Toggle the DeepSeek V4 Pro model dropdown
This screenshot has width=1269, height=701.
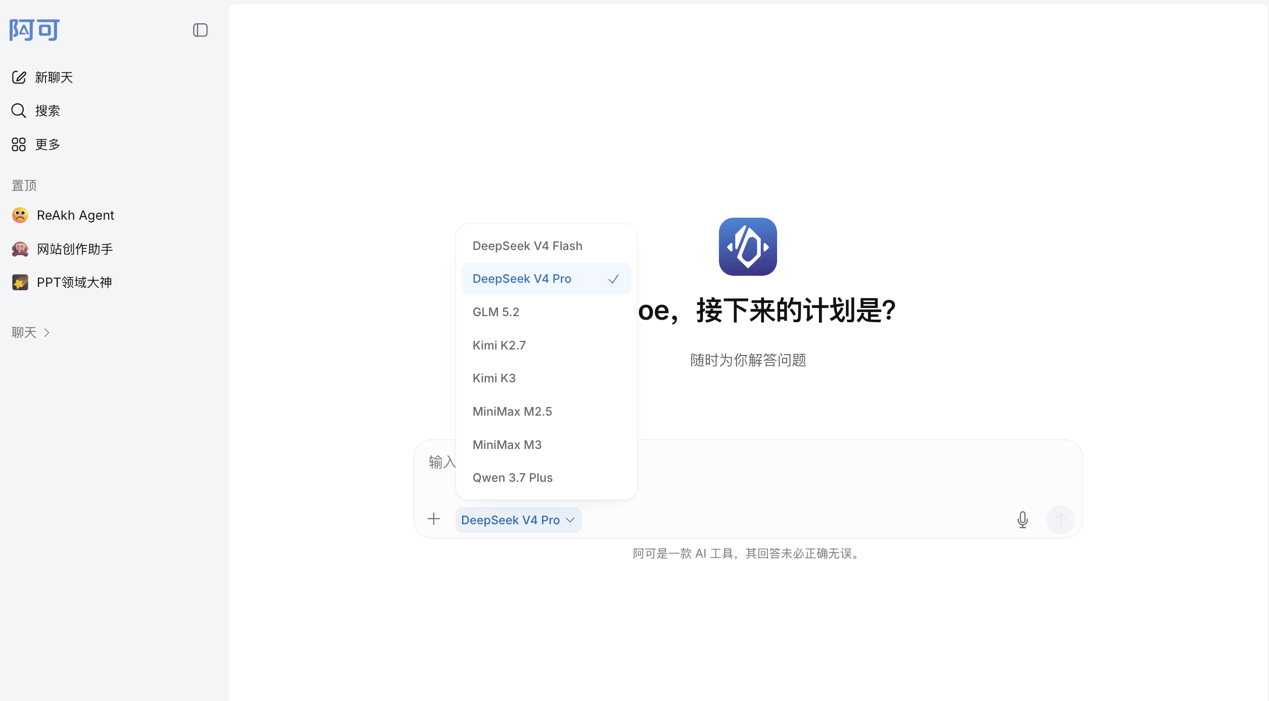tap(519, 520)
